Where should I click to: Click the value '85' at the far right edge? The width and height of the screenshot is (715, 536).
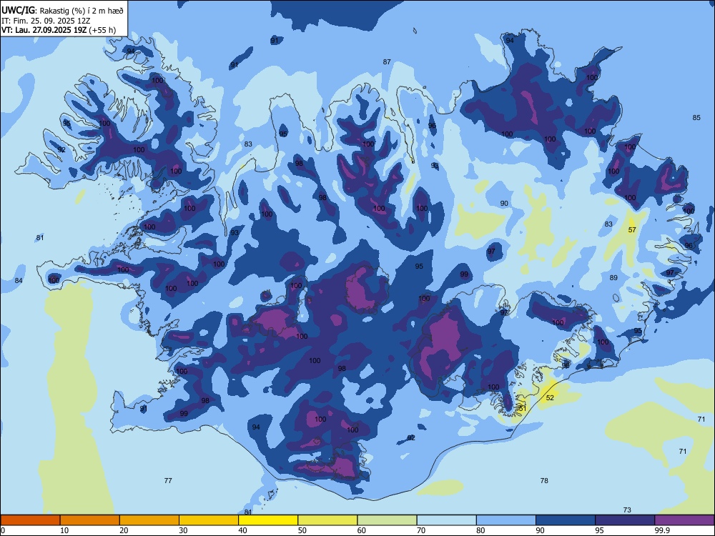coord(696,118)
